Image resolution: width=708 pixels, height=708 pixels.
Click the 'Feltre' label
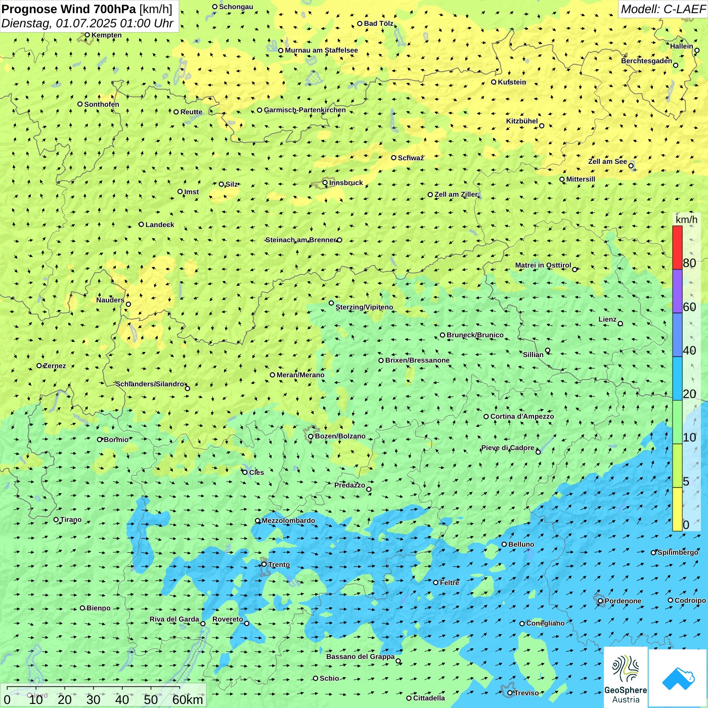click(x=450, y=583)
